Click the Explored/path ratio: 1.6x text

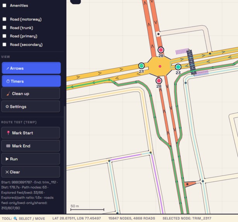point(21,198)
